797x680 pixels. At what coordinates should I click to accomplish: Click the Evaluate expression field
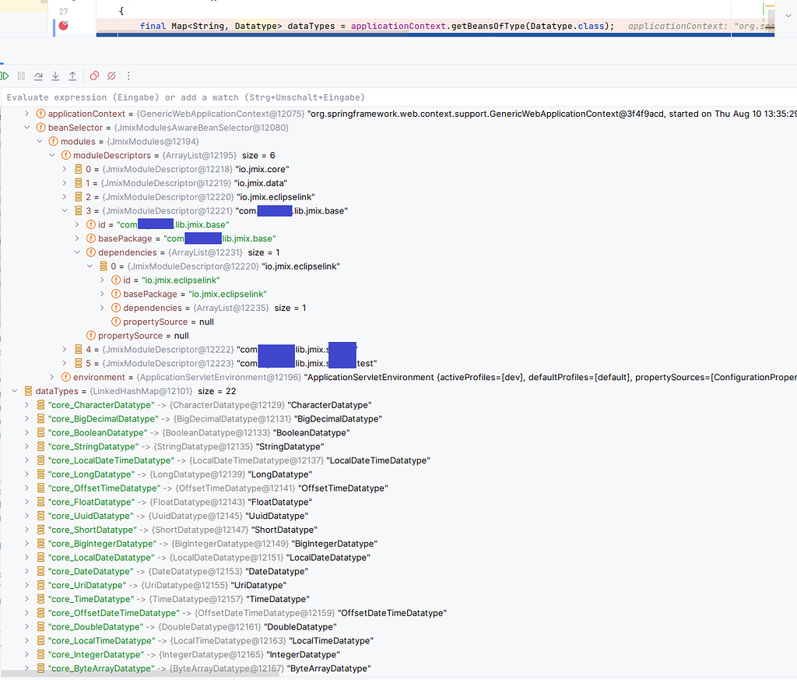[233, 97]
